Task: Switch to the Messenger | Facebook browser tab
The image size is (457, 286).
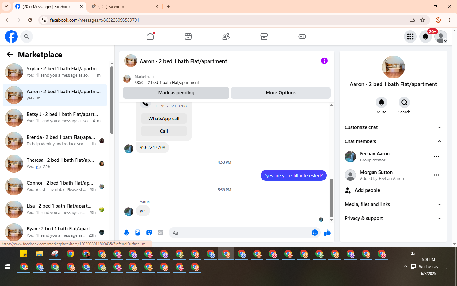Action: click(x=49, y=6)
